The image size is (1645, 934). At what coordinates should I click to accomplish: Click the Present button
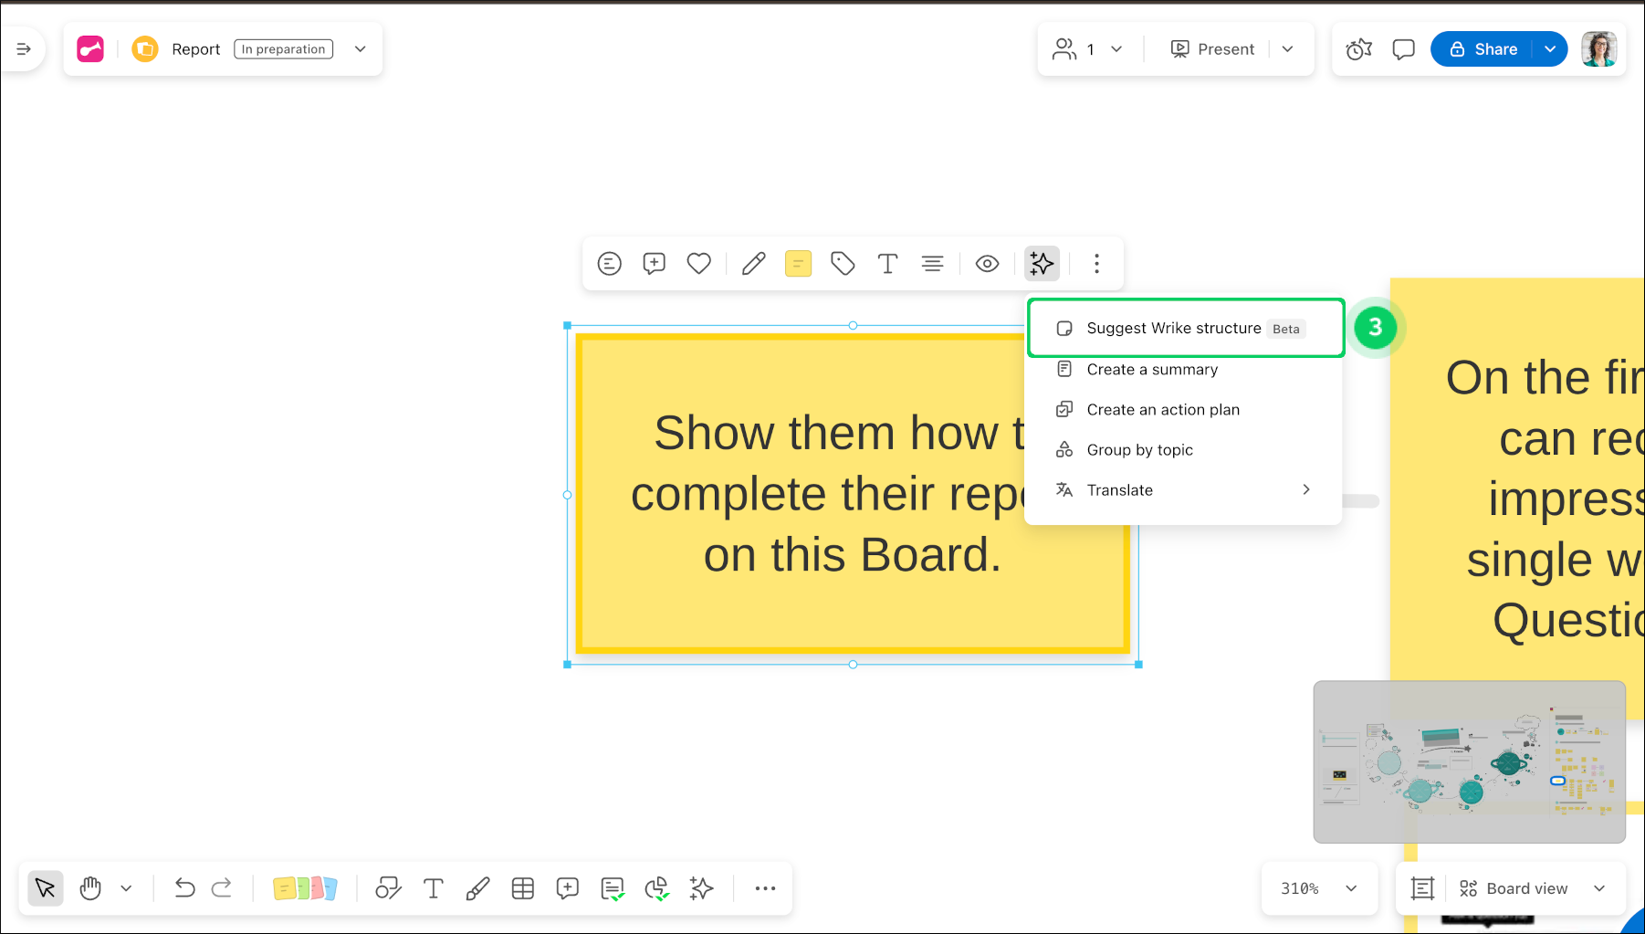(1213, 49)
